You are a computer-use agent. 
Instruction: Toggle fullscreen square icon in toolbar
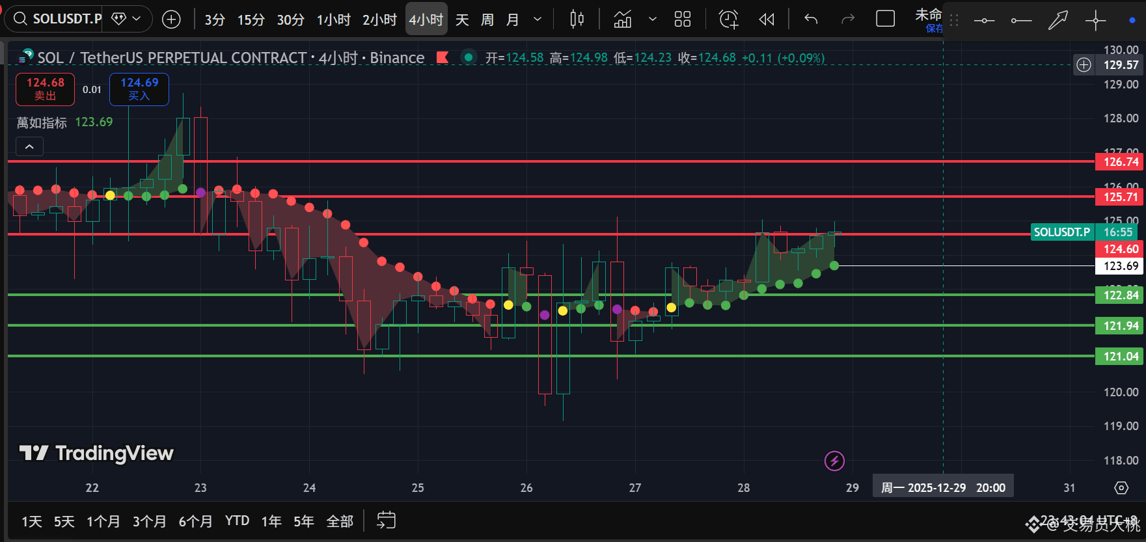point(886,19)
